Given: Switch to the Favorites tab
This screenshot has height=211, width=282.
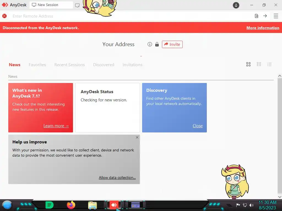Looking at the screenshot, I should click(x=37, y=65).
